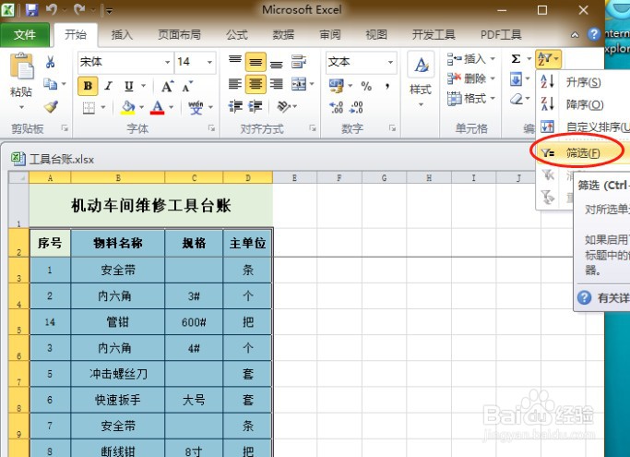Click the text orientation icon
The width and height of the screenshot is (630, 457).
(x=283, y=106)
